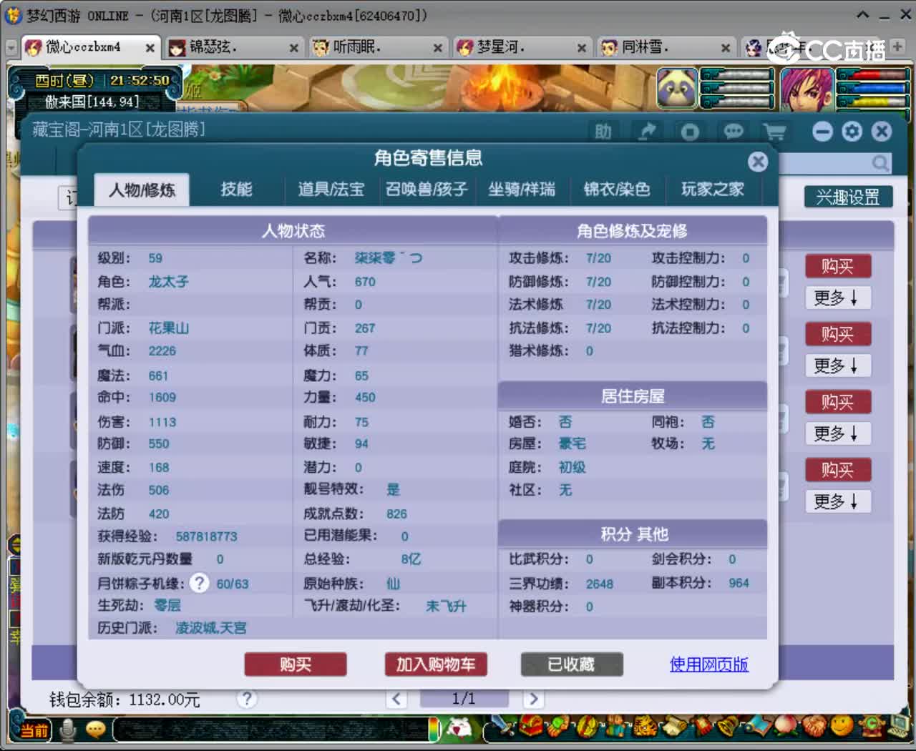This screenshot has height=751, width=916.
Task: Click the magnifier search icon in 藏宝阁
Action: pyautogui.click(x=880, y=164)
